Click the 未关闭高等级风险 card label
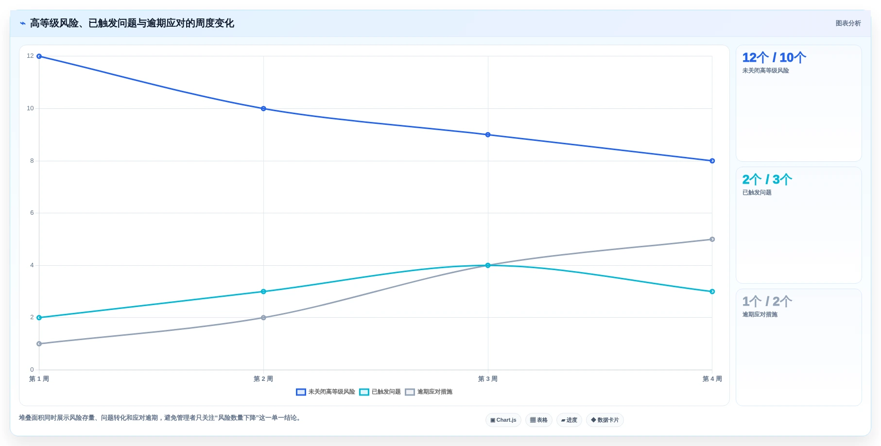Screen dimensions: 881x446 [x=765, y=71]
